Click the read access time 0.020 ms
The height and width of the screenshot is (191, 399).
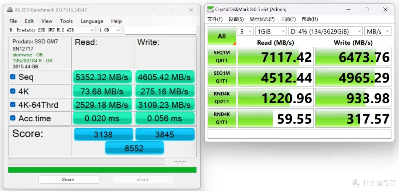pos(102,118)
